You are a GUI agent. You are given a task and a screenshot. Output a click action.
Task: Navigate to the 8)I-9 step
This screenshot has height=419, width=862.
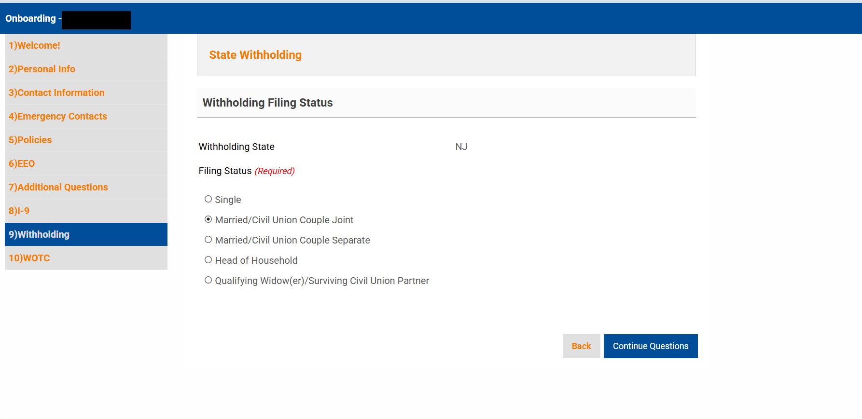coord(86,211)
